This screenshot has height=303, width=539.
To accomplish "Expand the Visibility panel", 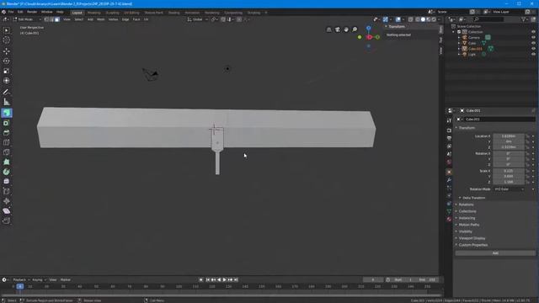I will click(x=466, y=231).
